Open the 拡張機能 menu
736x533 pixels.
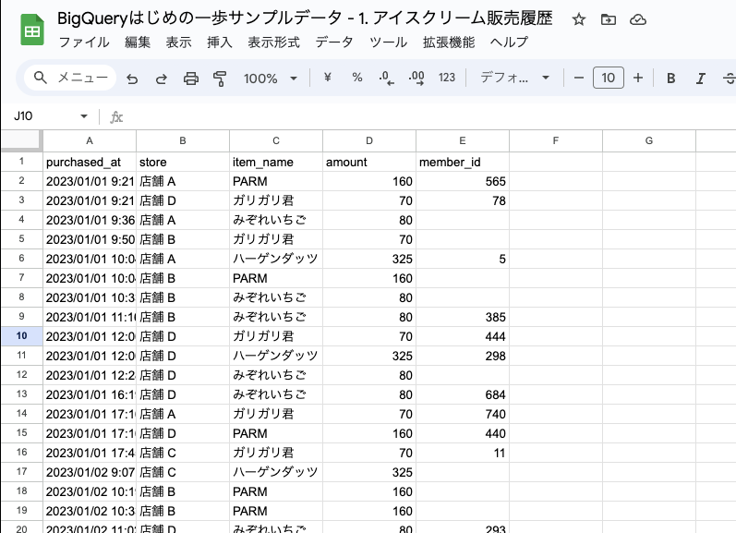point(449,42)
